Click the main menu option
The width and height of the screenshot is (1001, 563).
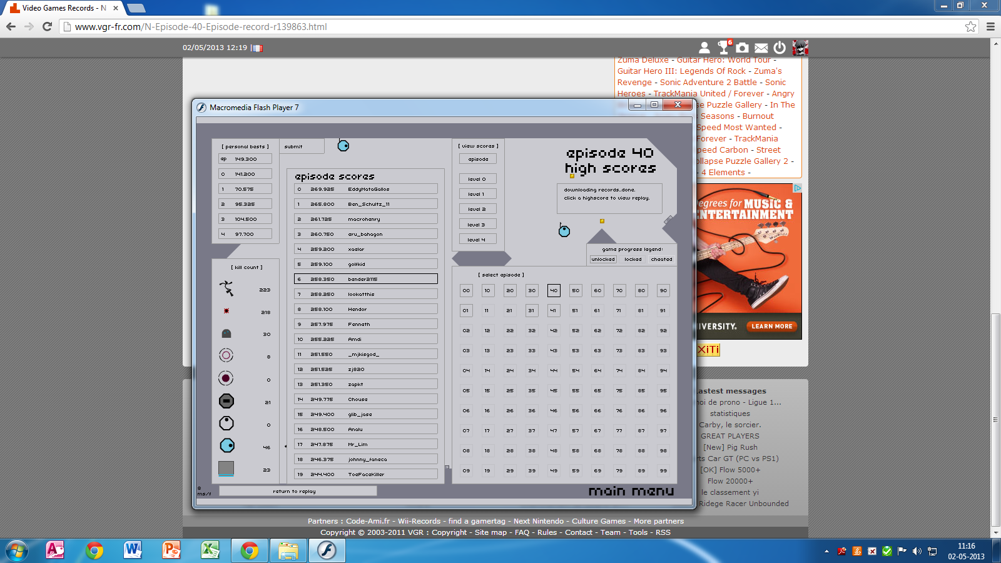point(631,491)
